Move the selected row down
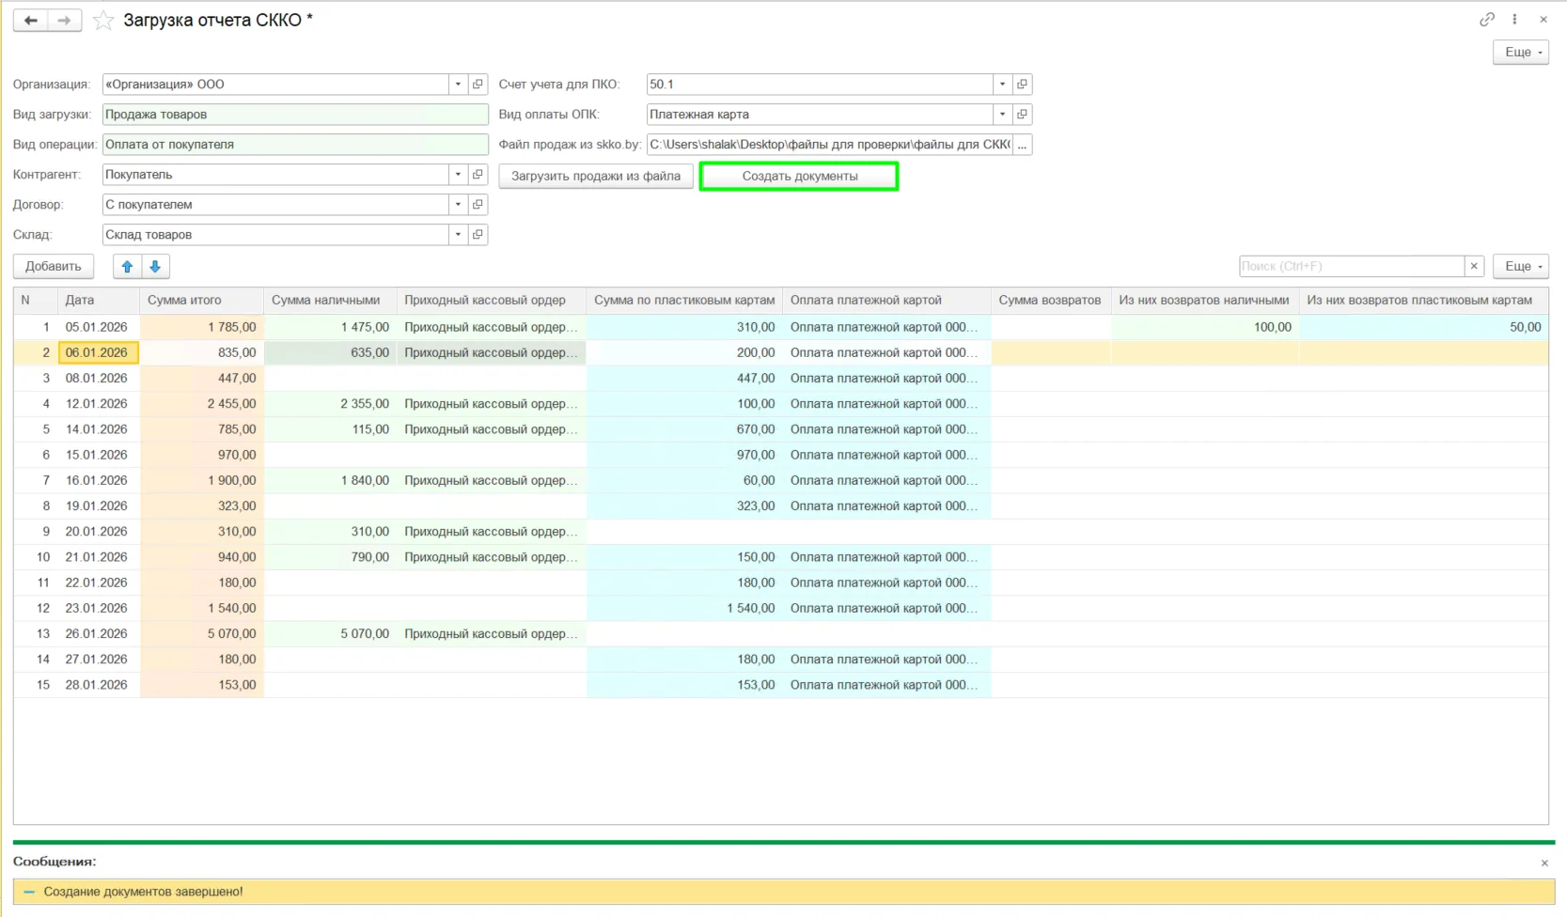 156,267
